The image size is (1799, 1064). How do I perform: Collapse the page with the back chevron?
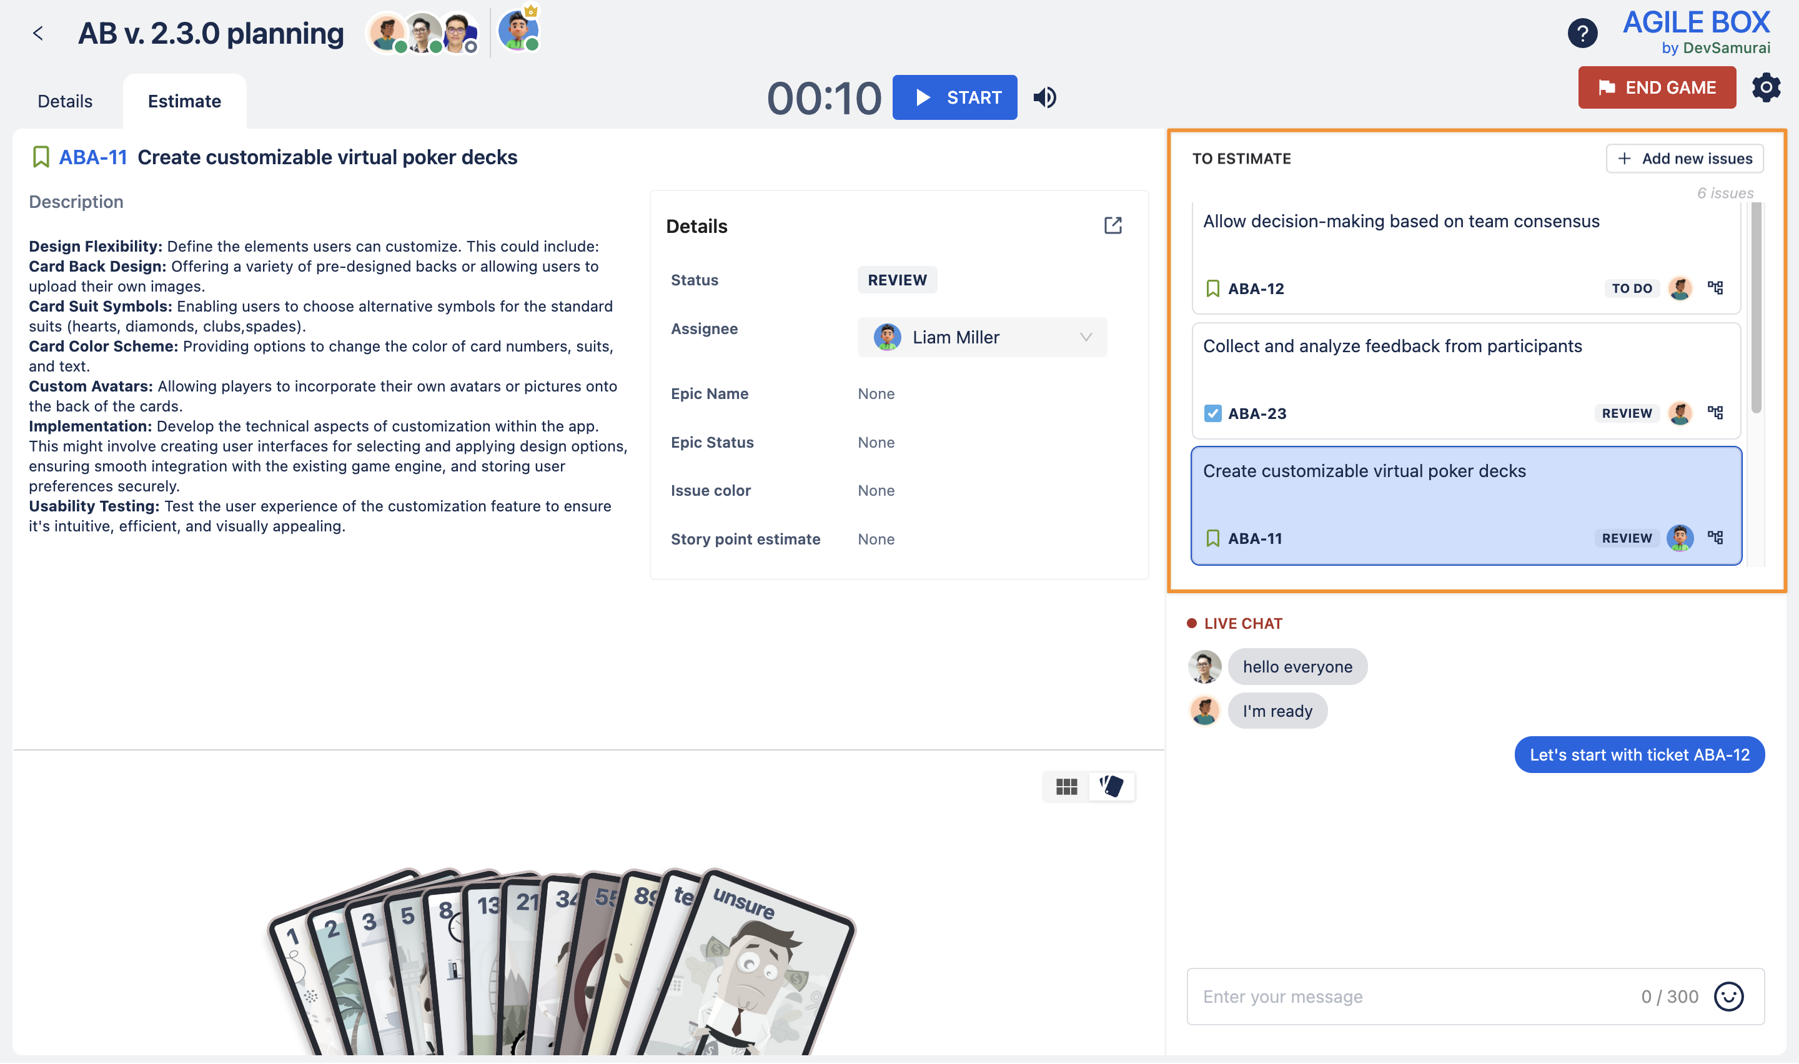[x=39, y=33]
